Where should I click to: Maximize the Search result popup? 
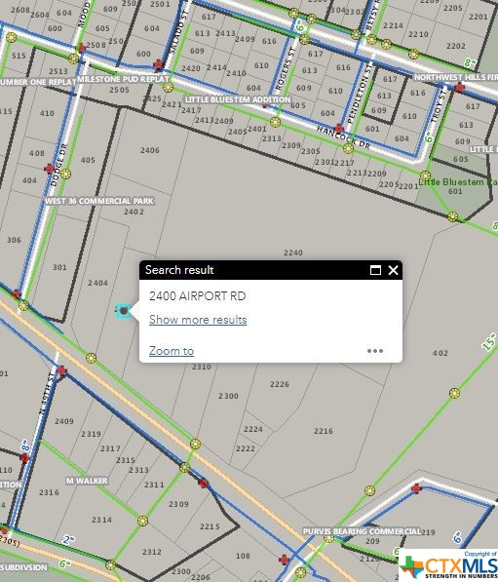click(x=375, y=270)
